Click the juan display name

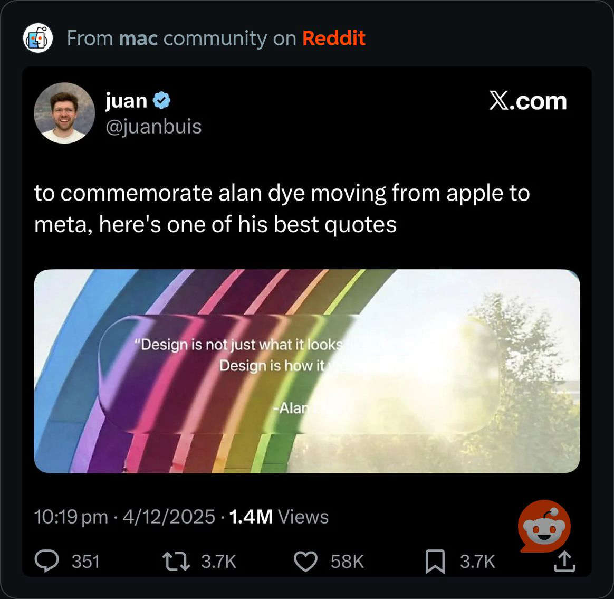click(126, 101)
